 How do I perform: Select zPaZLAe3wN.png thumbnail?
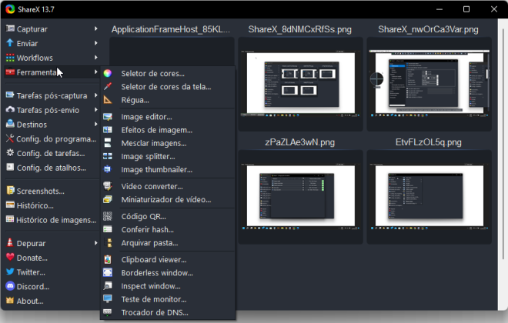300,197
